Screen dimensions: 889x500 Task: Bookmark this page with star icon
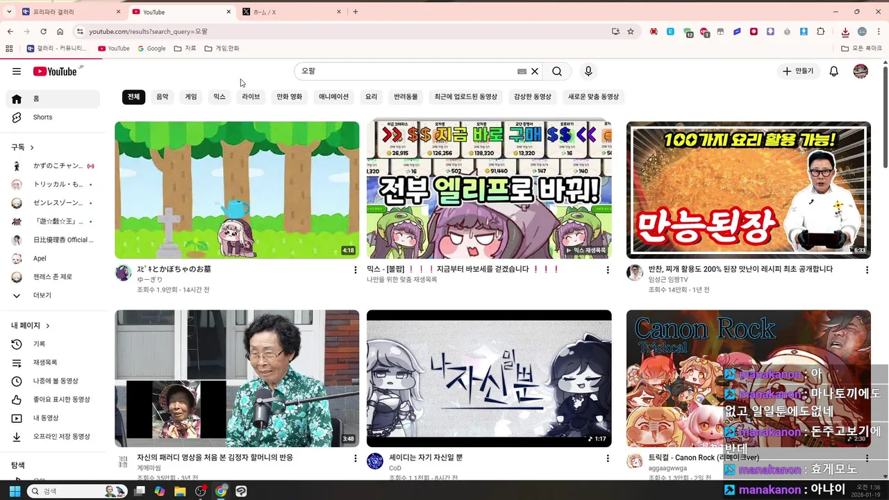coord(631,31)
